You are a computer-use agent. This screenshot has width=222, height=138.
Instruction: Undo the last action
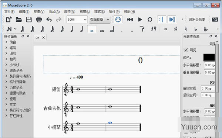point(49,20)
